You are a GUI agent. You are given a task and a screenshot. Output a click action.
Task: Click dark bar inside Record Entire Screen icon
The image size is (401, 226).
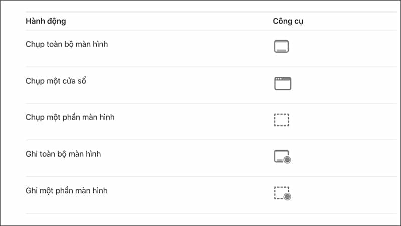pos(279,159)
